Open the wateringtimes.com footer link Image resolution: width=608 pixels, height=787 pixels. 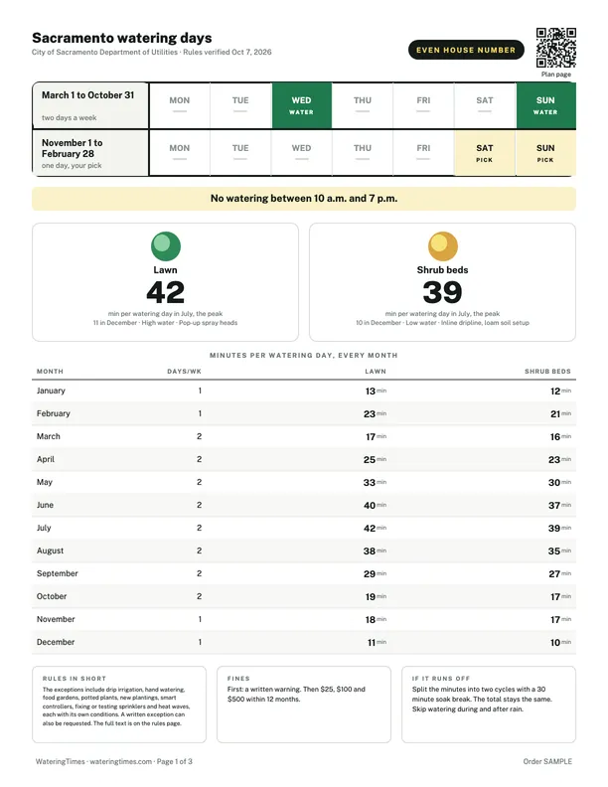(121, 761)
